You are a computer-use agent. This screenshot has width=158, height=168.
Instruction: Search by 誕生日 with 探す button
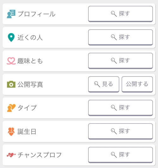coord(120,131)
